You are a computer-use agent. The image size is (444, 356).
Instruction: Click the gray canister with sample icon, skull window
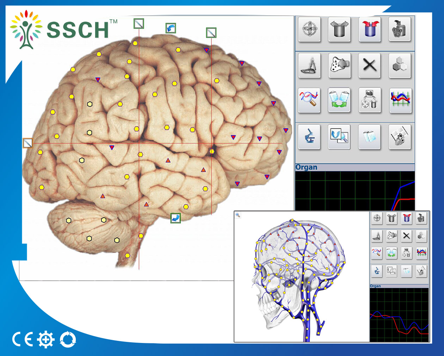pos(421,219)
